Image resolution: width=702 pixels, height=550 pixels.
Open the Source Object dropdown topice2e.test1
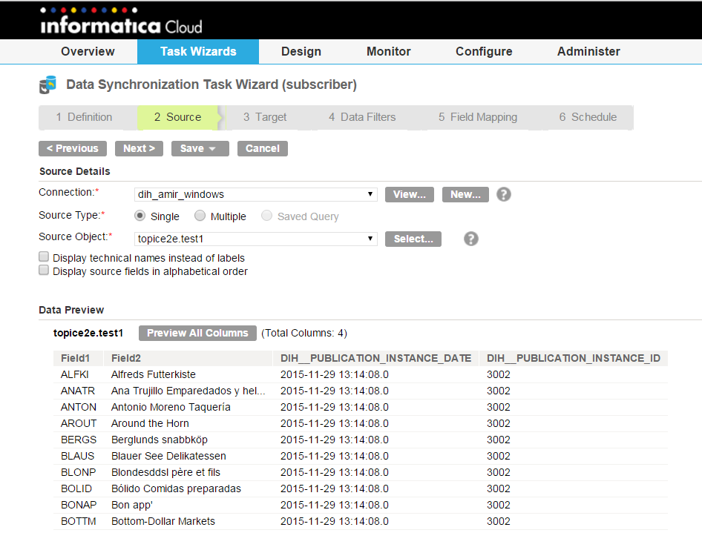(255, 239)
